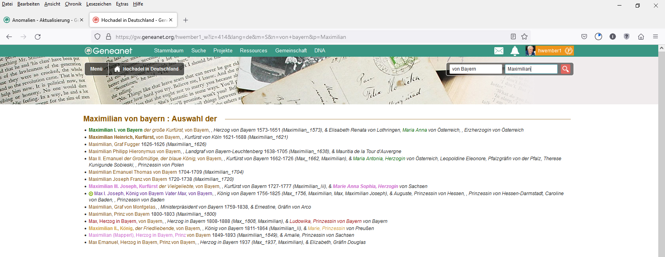Bookmark this page with the star icon

tap(524, 37)
